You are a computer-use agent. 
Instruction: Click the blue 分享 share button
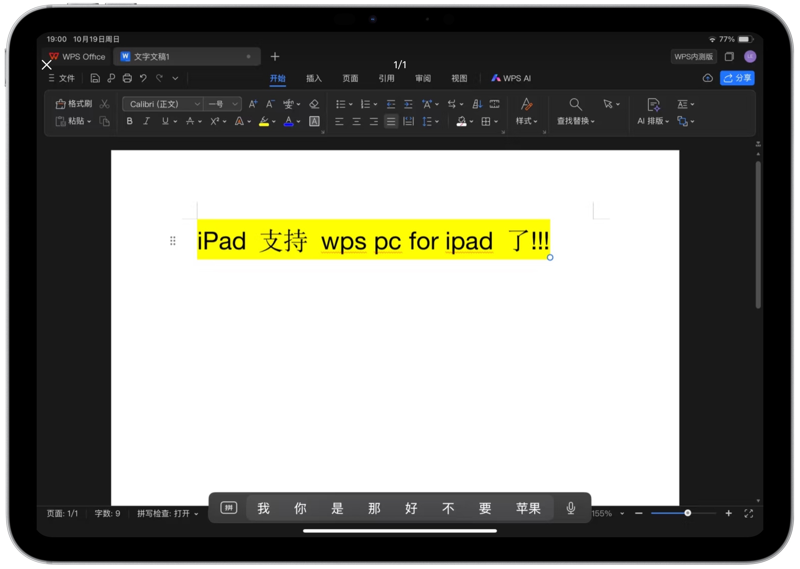pyautogui.click(x=737, y=78)
